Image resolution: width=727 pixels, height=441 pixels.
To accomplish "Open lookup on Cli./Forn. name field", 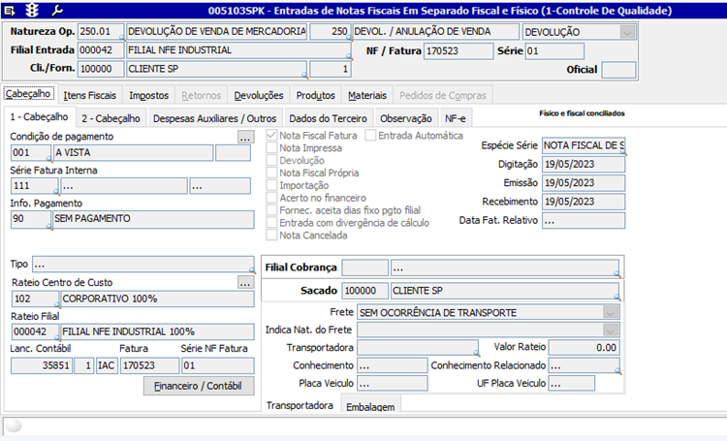I will click(x=304, y=75).
